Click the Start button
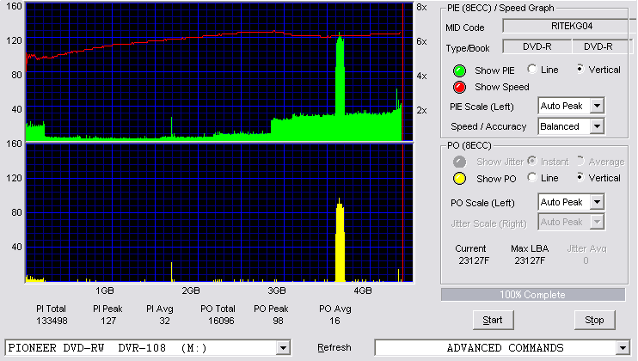 pyautogui.click(x=494, y=321)
